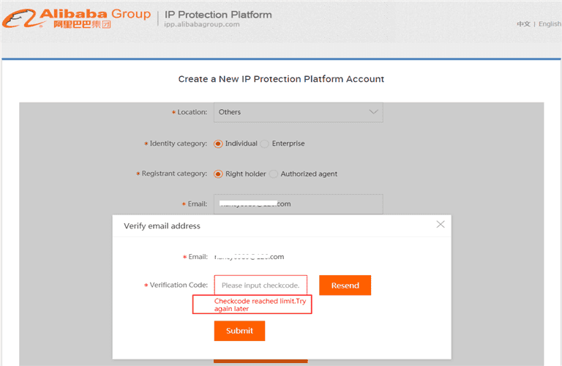Choose Authorized agent as registrant
562x366 pixels.
274,174
